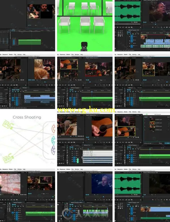Click red-outlined camera angle in program monitor

click(91, 73)
